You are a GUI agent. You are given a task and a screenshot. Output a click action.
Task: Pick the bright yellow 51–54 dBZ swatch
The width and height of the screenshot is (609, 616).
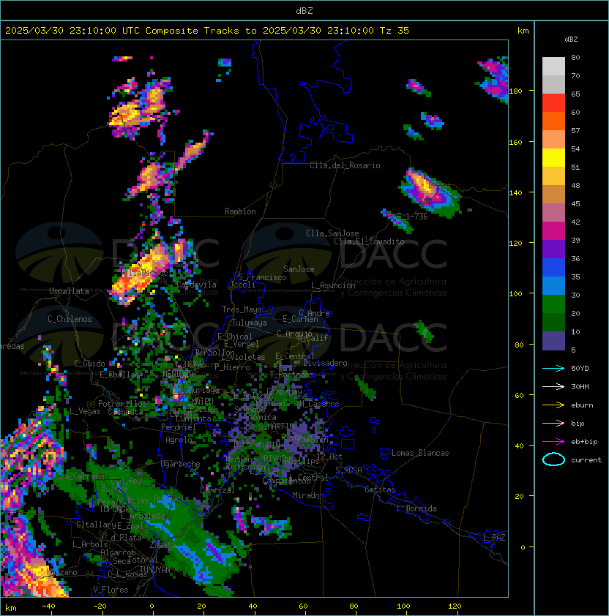(x=553, y=157)
